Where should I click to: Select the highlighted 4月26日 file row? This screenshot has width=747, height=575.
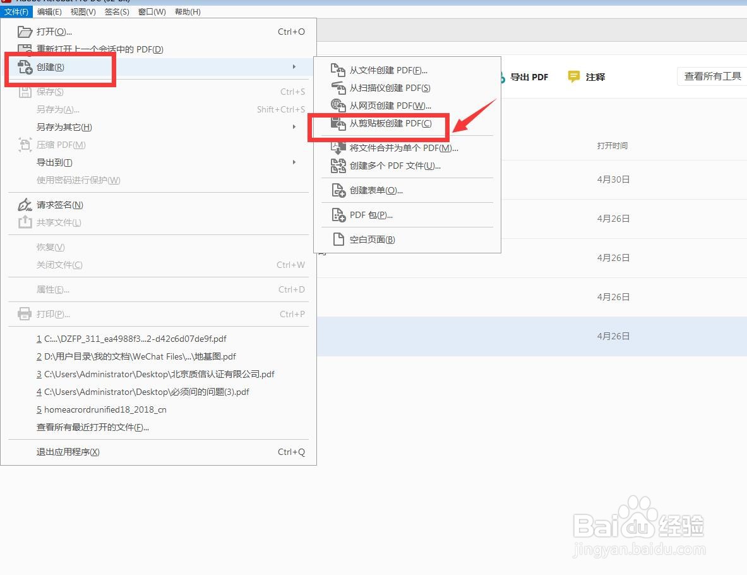[x=532, y=336]
